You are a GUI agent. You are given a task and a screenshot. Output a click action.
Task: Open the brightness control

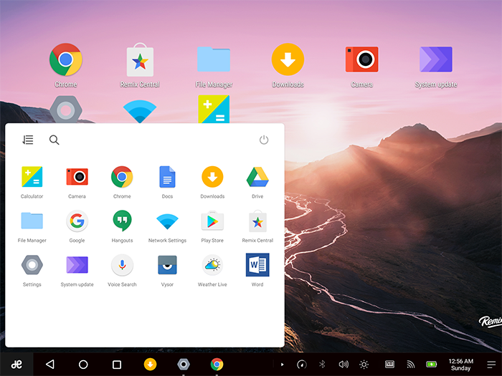364,364
